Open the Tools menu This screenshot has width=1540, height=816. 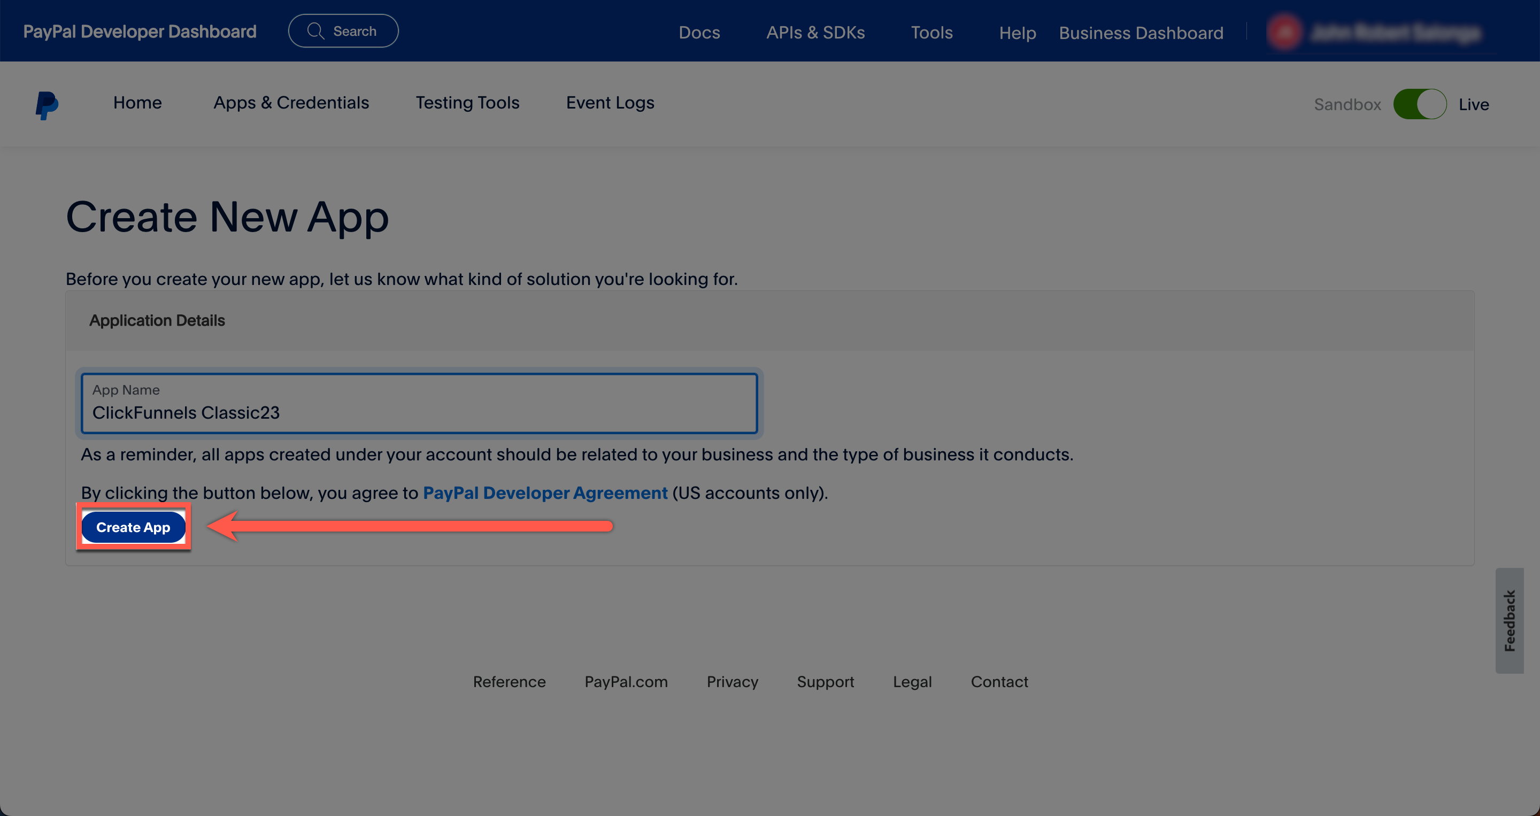click(x=931, y=32)
